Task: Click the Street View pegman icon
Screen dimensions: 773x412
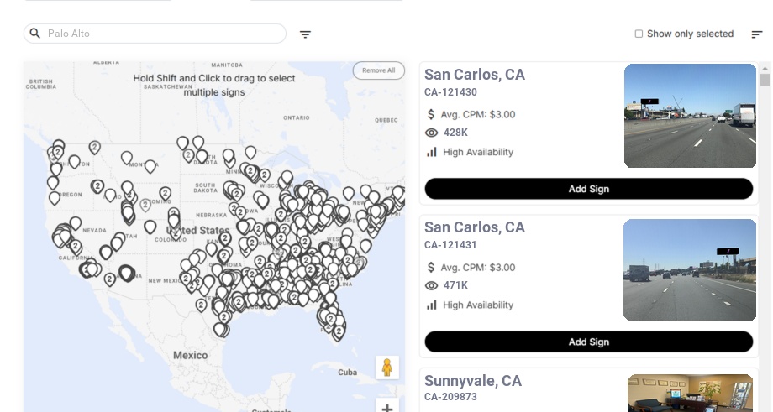Action: coord(386,368)
